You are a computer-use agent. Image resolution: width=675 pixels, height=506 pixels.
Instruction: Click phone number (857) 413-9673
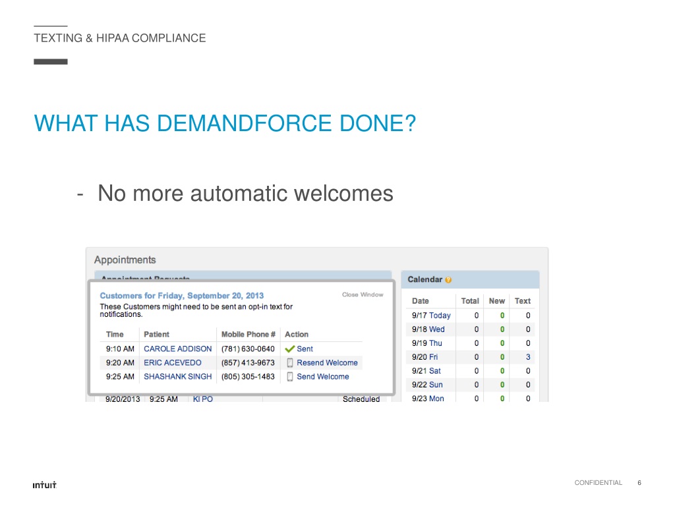[248, 363]
